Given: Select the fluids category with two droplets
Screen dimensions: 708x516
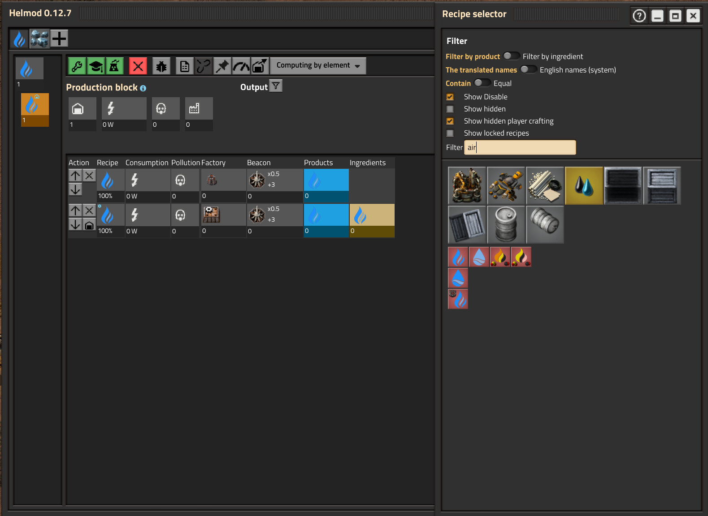Looking at the screenshot, I should tap(584, 186).
